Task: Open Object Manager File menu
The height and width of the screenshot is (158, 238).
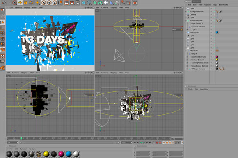Action: tap(190, 5)
